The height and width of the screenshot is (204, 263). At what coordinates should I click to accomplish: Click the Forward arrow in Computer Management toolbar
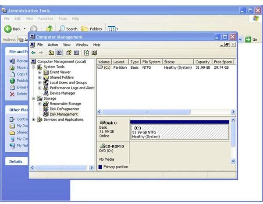[41, 53]
